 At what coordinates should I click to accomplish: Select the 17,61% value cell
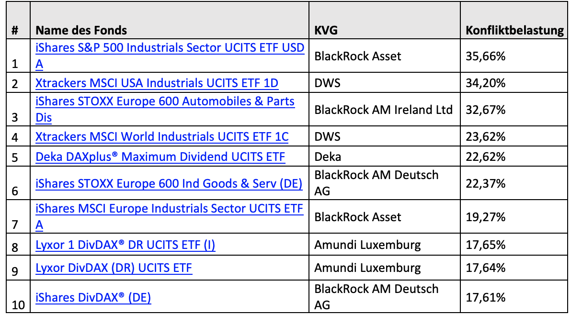pyautogui.click(x=515, y=296)
